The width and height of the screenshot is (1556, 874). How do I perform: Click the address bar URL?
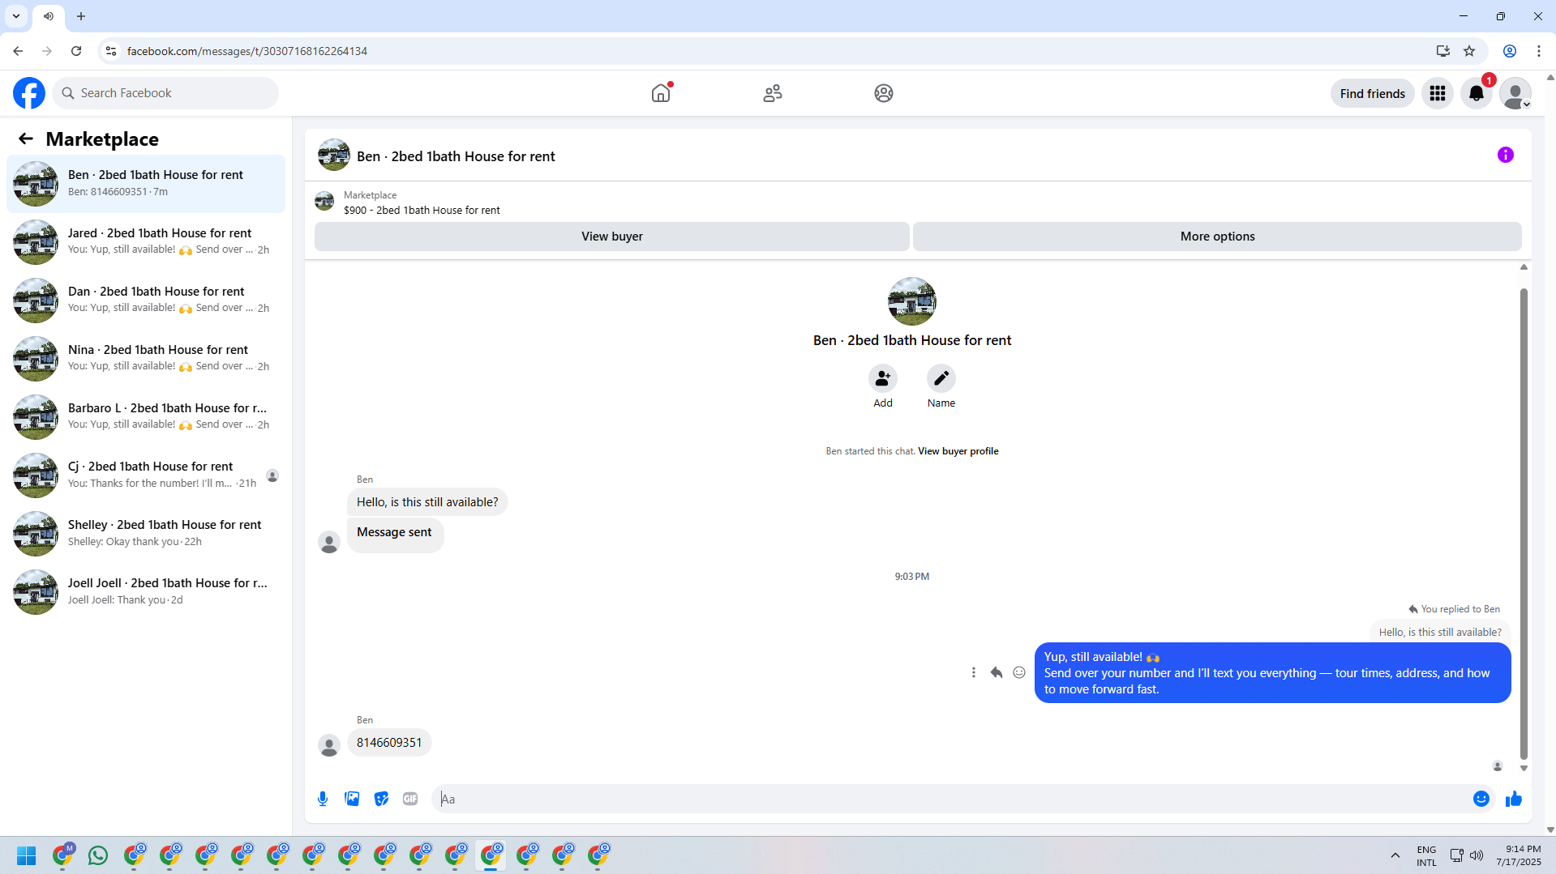247,51
